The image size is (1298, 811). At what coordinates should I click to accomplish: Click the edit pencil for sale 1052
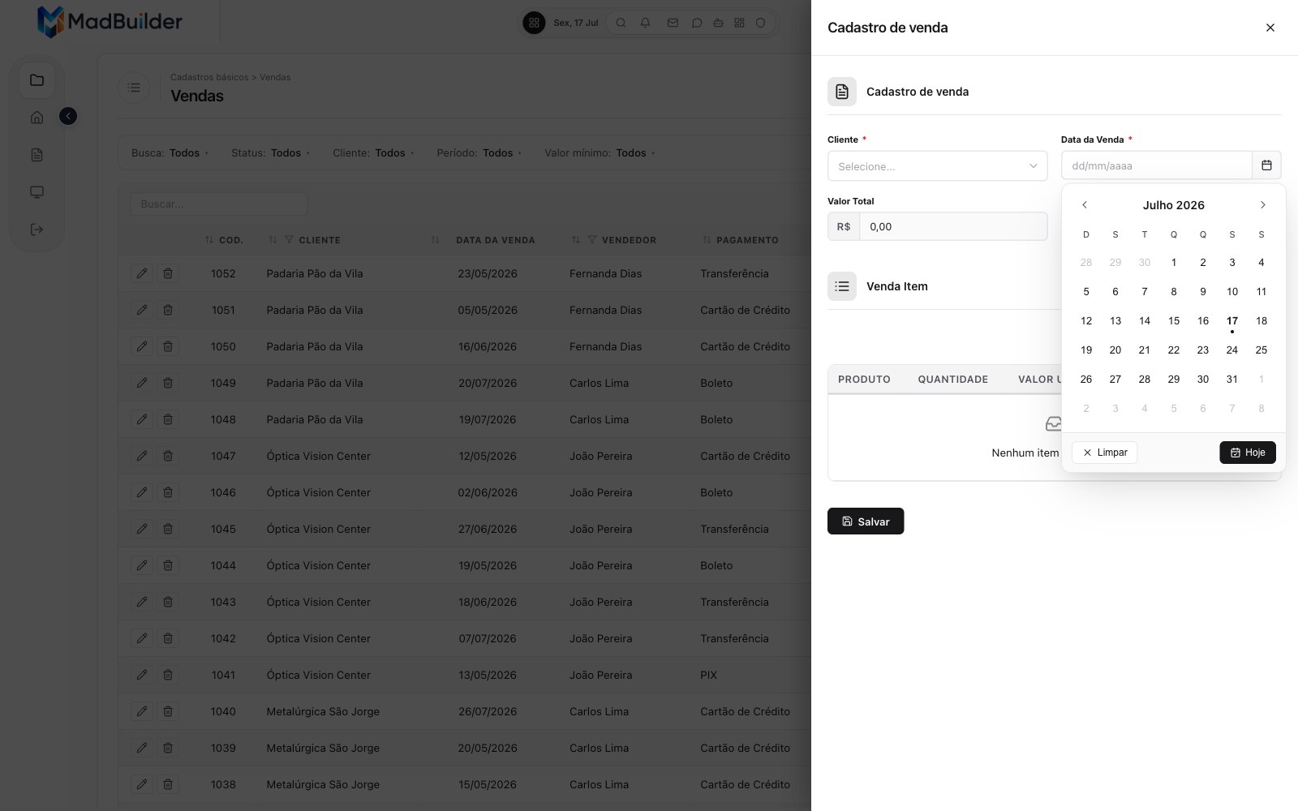pos(142,273)
